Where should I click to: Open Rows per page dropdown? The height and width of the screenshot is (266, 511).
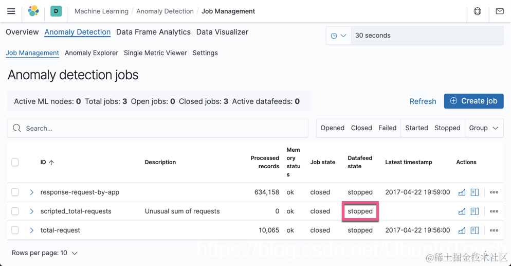[x=45, y=253]
